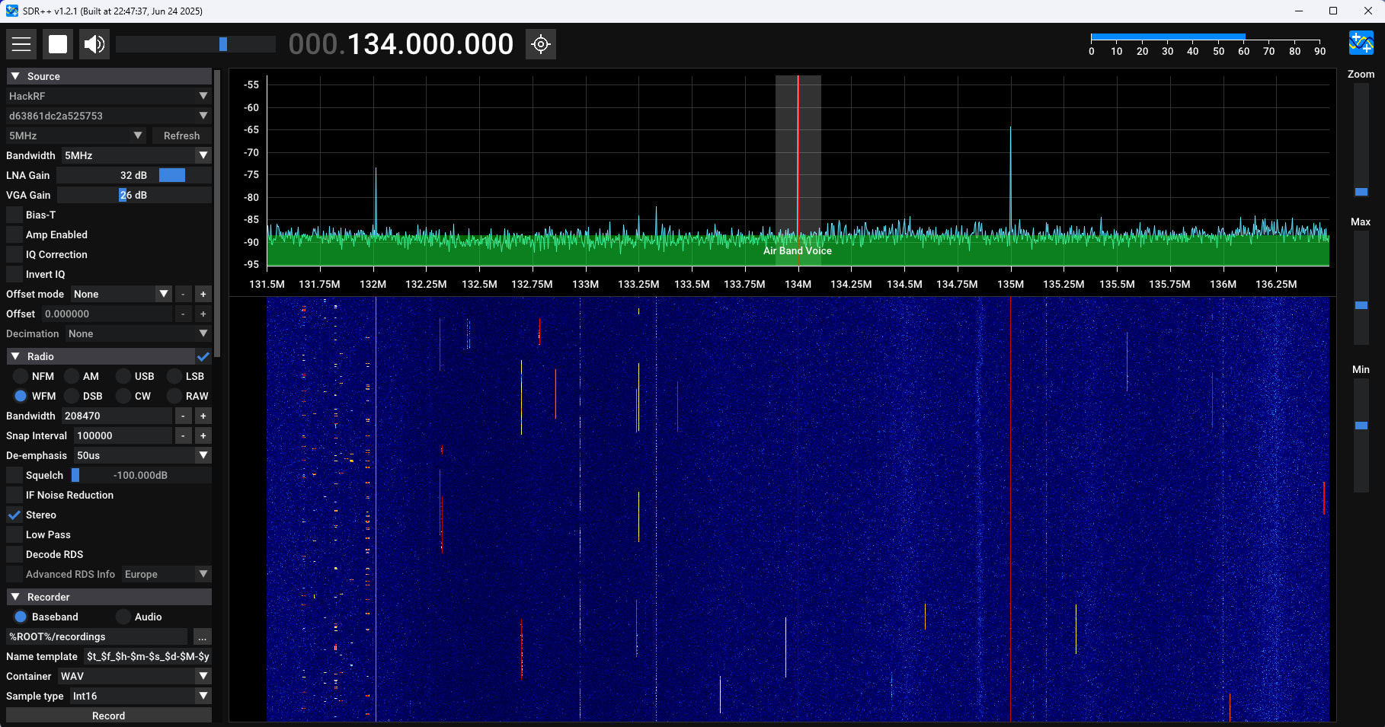The image size is (1385, 727).
Task: Increase radio Bandwidth with plus button
Action: click(203, 416)
